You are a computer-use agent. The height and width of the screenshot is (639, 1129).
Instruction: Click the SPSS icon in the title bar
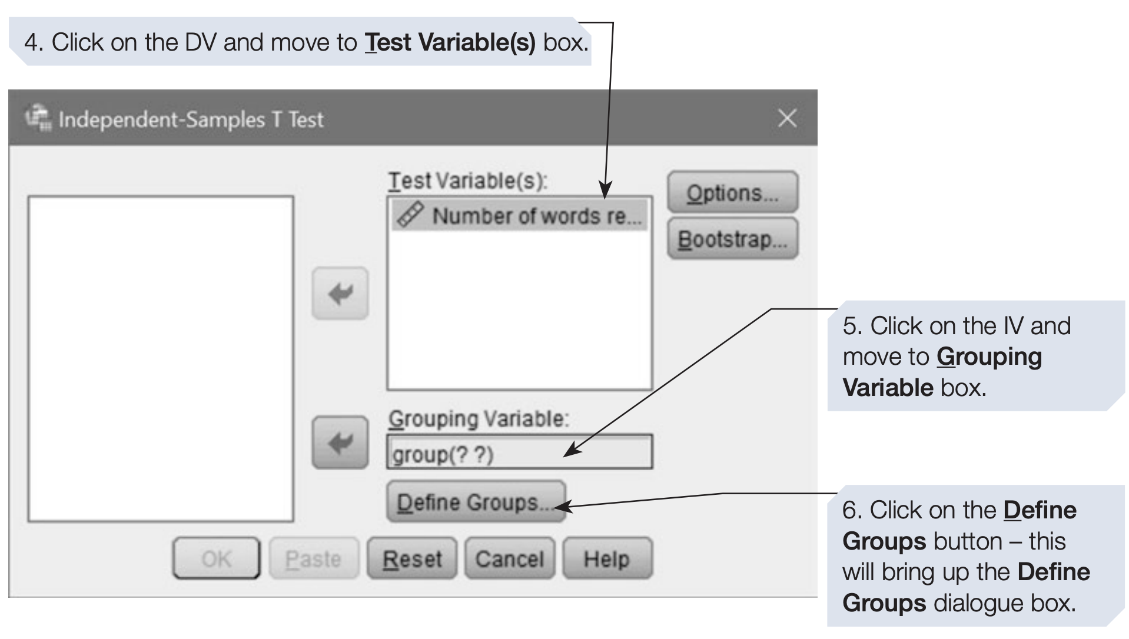(x=38, y=118)
